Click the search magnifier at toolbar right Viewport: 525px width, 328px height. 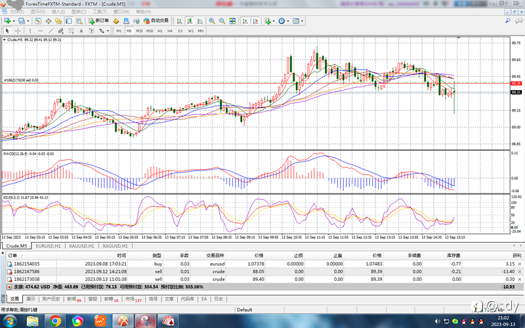click(508, 21)
